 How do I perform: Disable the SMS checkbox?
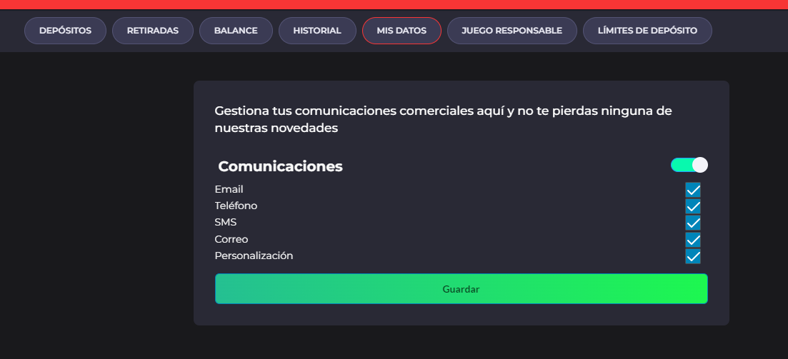pyautogui.click(x=693, y=223)
